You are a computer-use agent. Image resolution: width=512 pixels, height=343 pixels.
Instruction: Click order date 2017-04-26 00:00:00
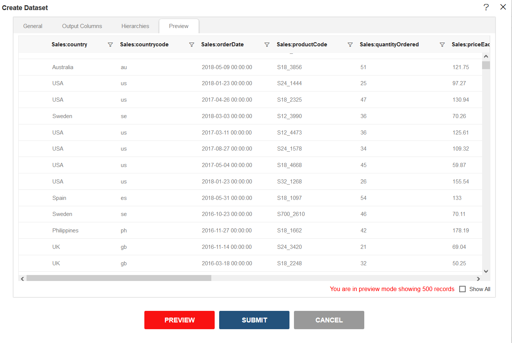(x=227, y=100)
